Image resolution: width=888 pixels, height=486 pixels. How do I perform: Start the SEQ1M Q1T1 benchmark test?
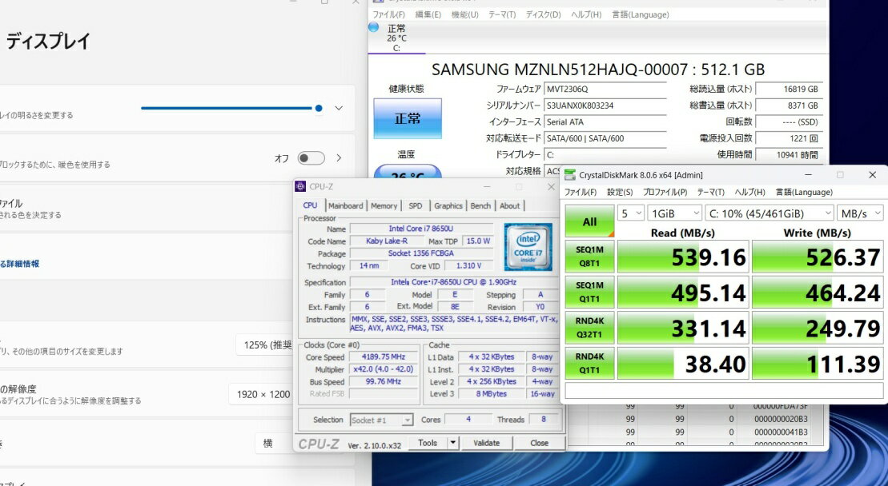coord(589,293)
